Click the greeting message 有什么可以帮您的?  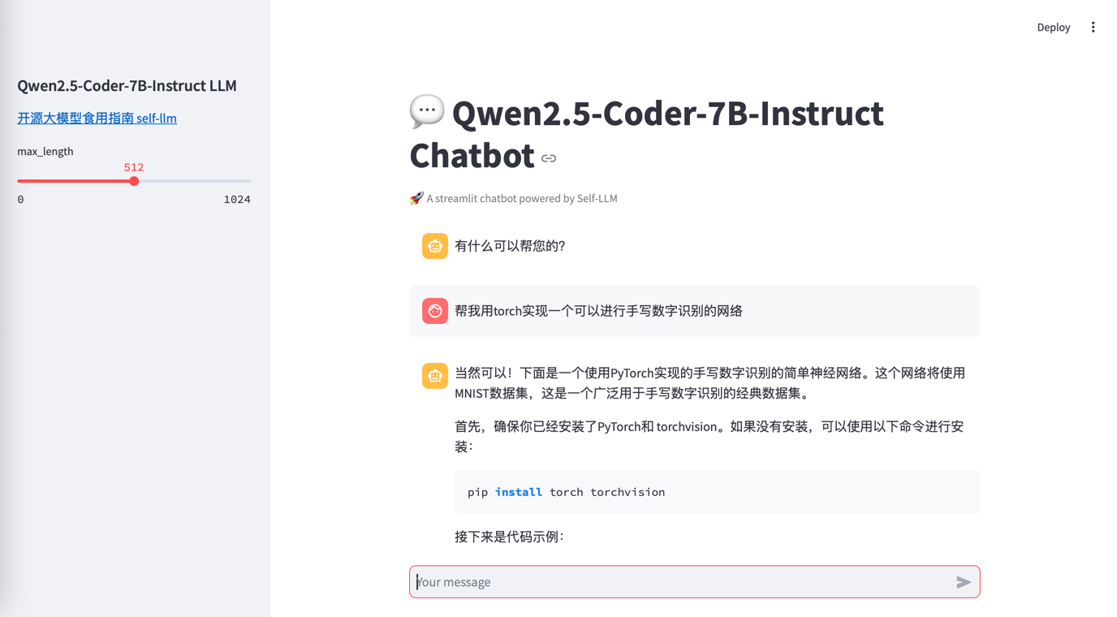pos(510,246)
